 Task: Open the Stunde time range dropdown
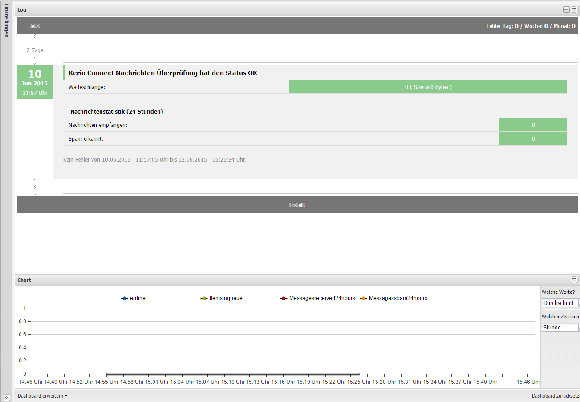pyautogui.click(x=560, y=328)
